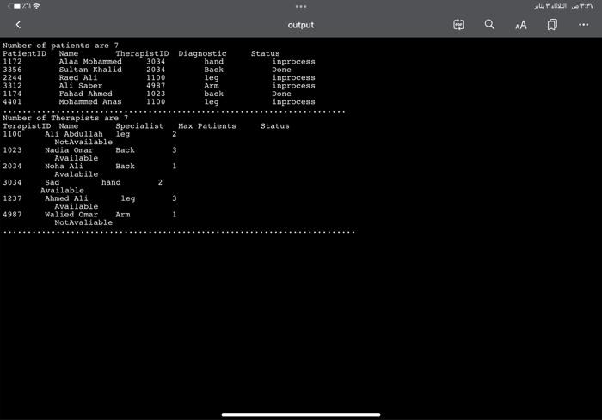
Task: Open the convert to PDF icon
Action: point(458,25)
